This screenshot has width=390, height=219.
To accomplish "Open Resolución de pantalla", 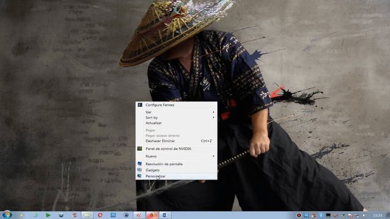I will coord(176,164).
